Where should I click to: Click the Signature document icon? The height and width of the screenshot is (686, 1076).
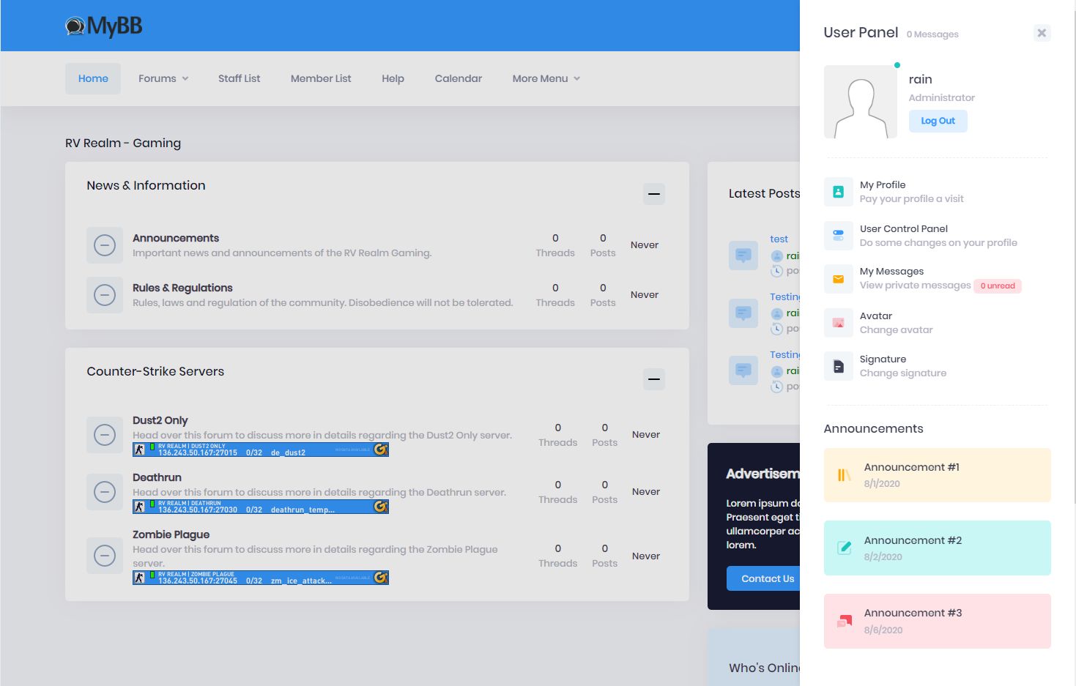pos(838,366)
